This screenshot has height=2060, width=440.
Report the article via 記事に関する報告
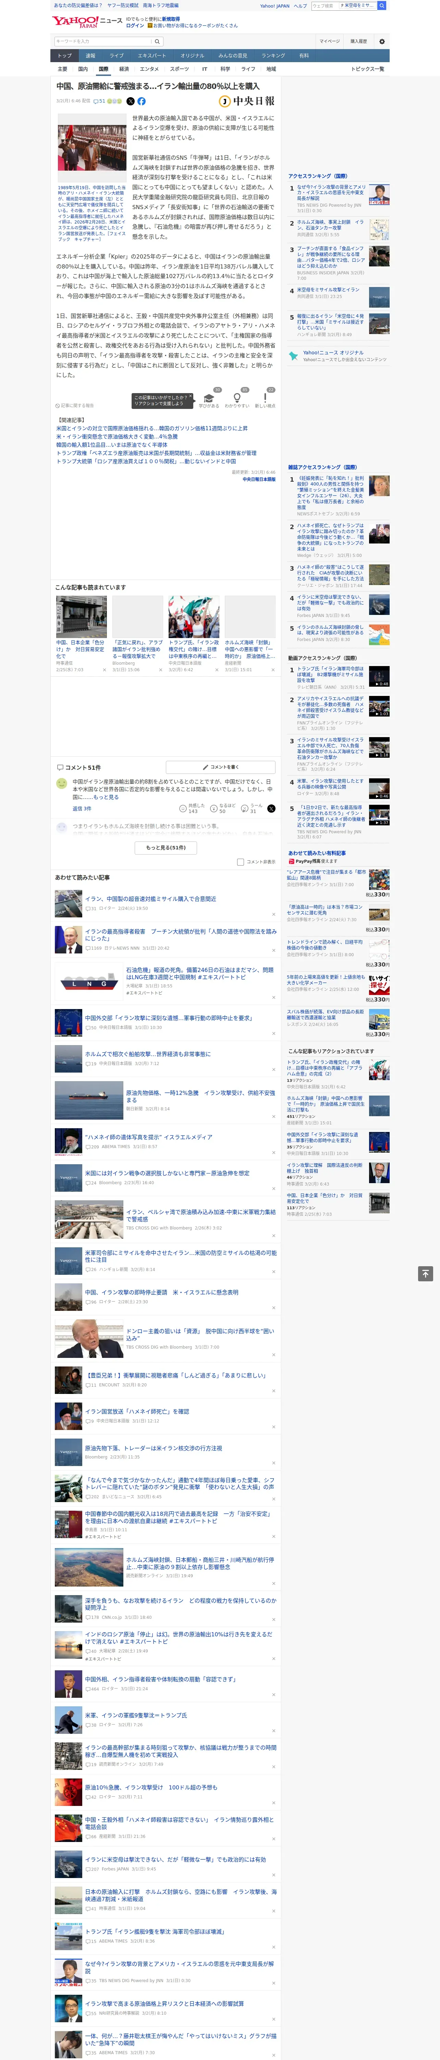(75, 405)
